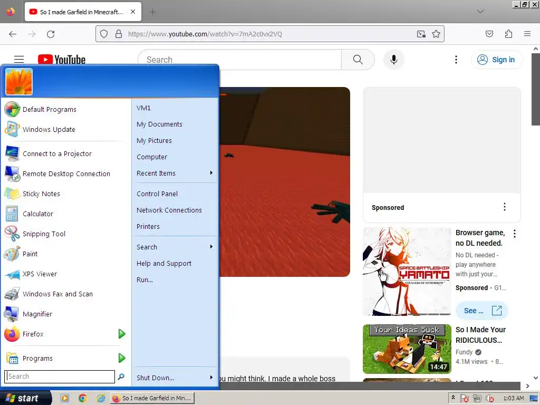Screen dimensions: 540x405
Task: Open Network Connections
Action: [x=169, y=210]
